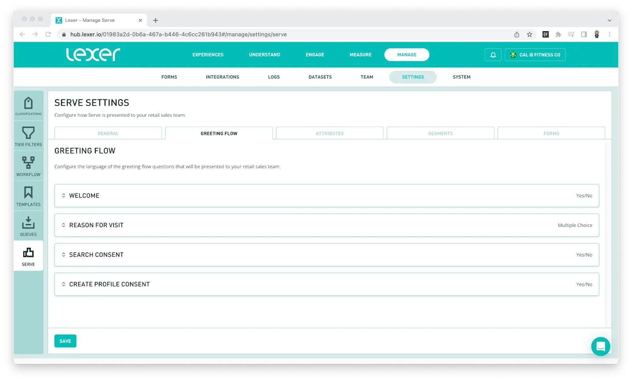This screenshot has height=381, width=632.
Task: Switch to the Segments tab
Action: point(440,133)
